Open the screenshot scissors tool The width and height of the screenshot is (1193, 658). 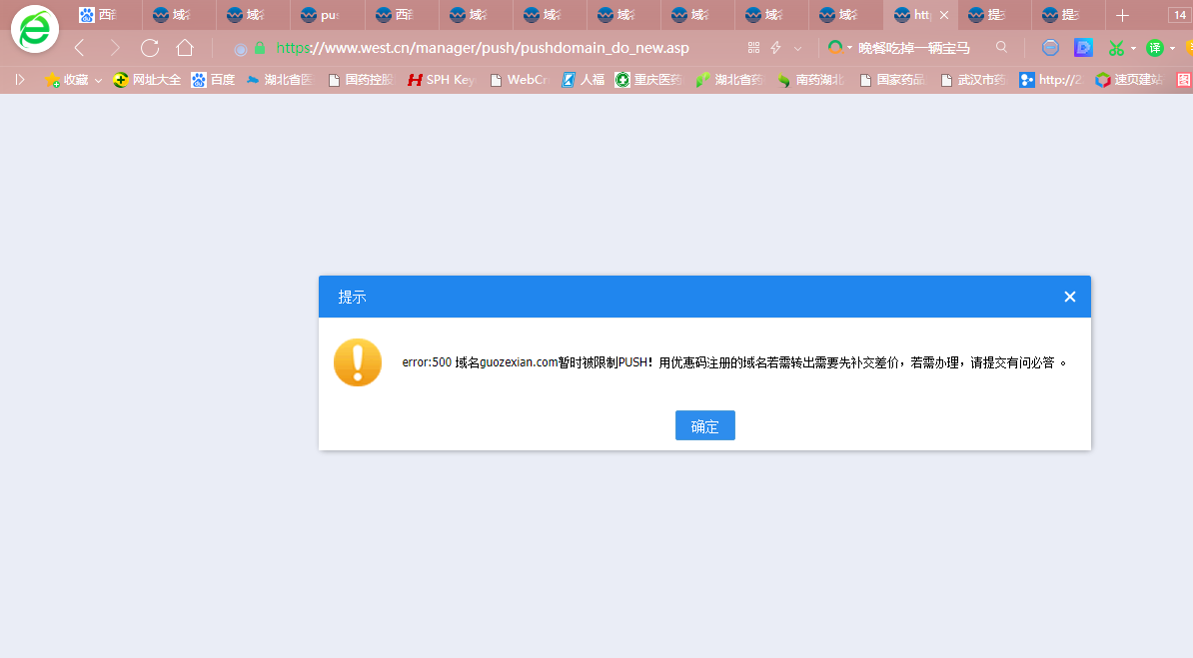[x=1116, y=47]
